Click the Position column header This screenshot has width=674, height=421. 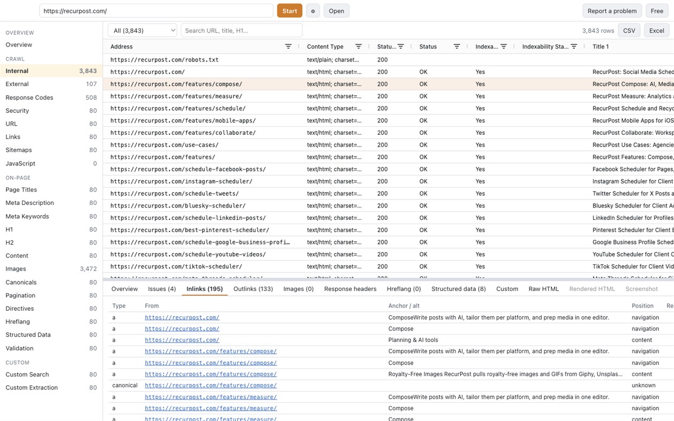click(x=642, y=306)
